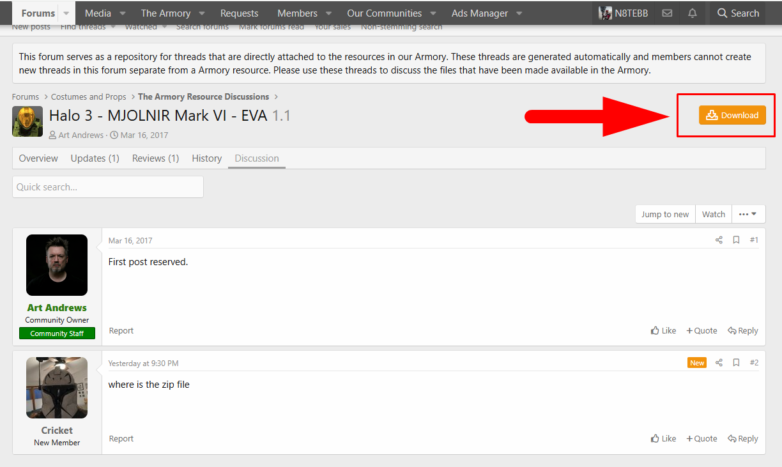
Task: Quote Art Andrews' post
Action: click(x=701, y=331)
